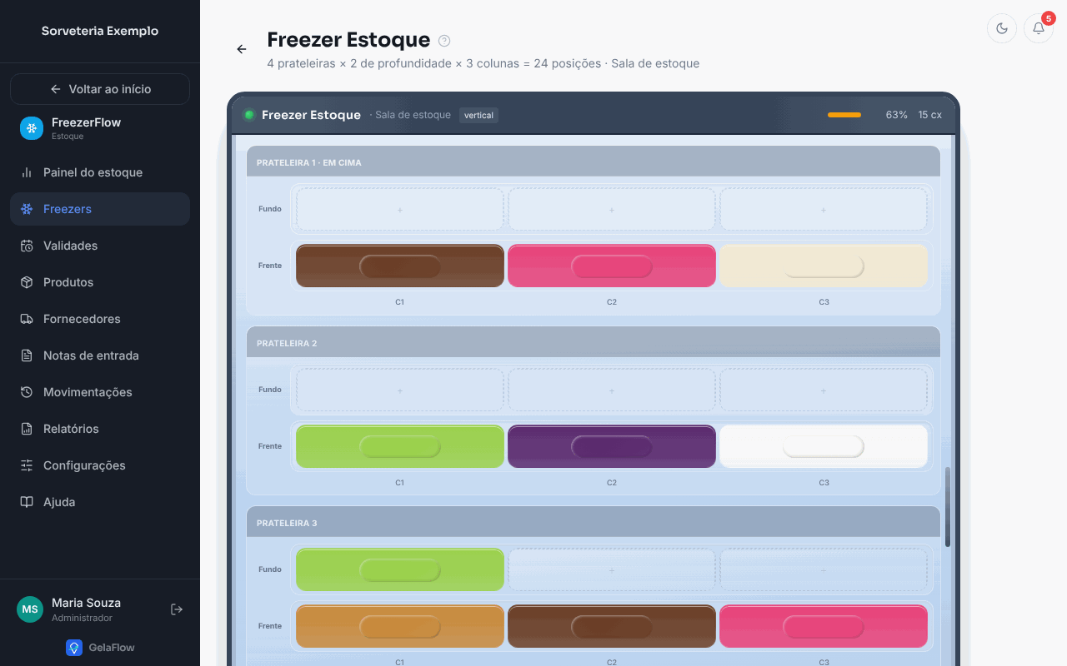1067x666 pixels.
Task: Click the Relatórios report icon
Action: (27, 429)
